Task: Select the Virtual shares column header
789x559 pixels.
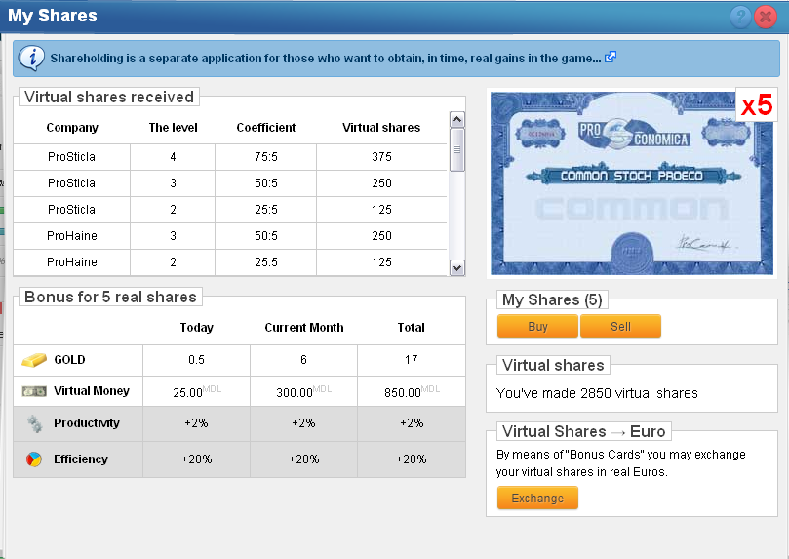Action: tap(381, 127)
